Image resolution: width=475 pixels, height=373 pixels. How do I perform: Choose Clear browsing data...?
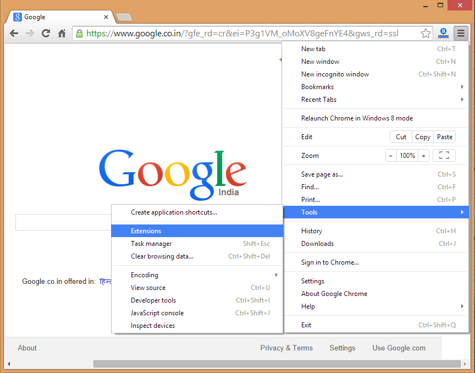(197, 256)
